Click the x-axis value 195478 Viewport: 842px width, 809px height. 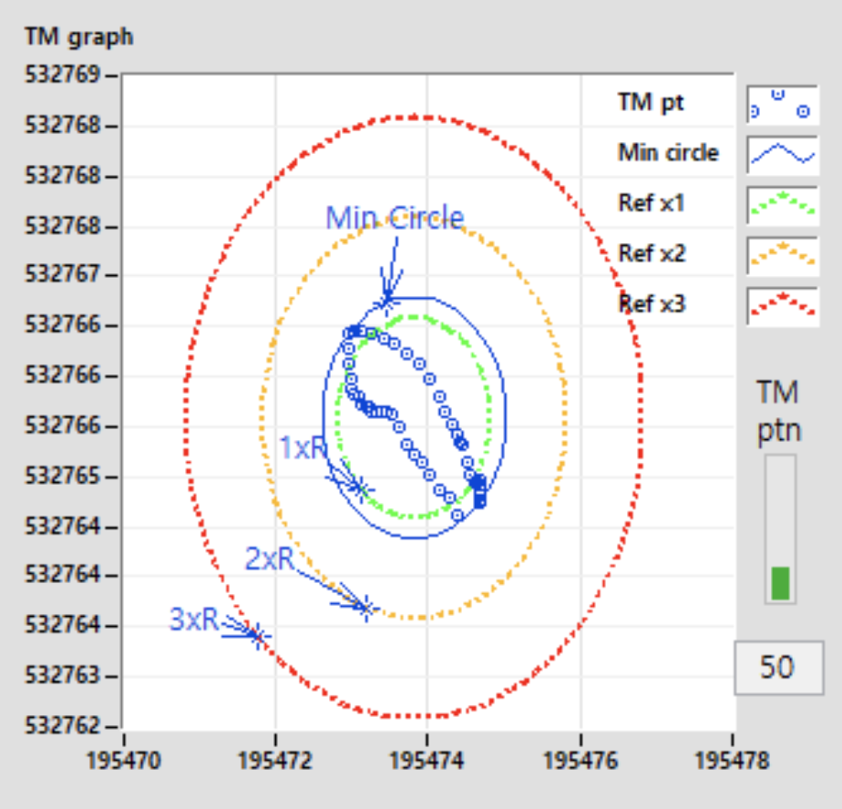point(732,761)
